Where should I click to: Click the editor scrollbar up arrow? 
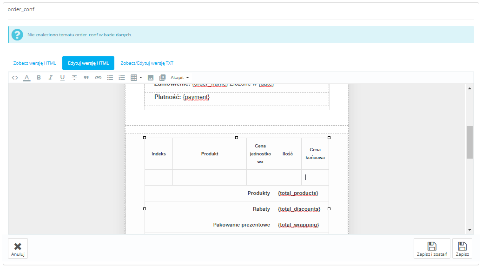tap(469, 88)
